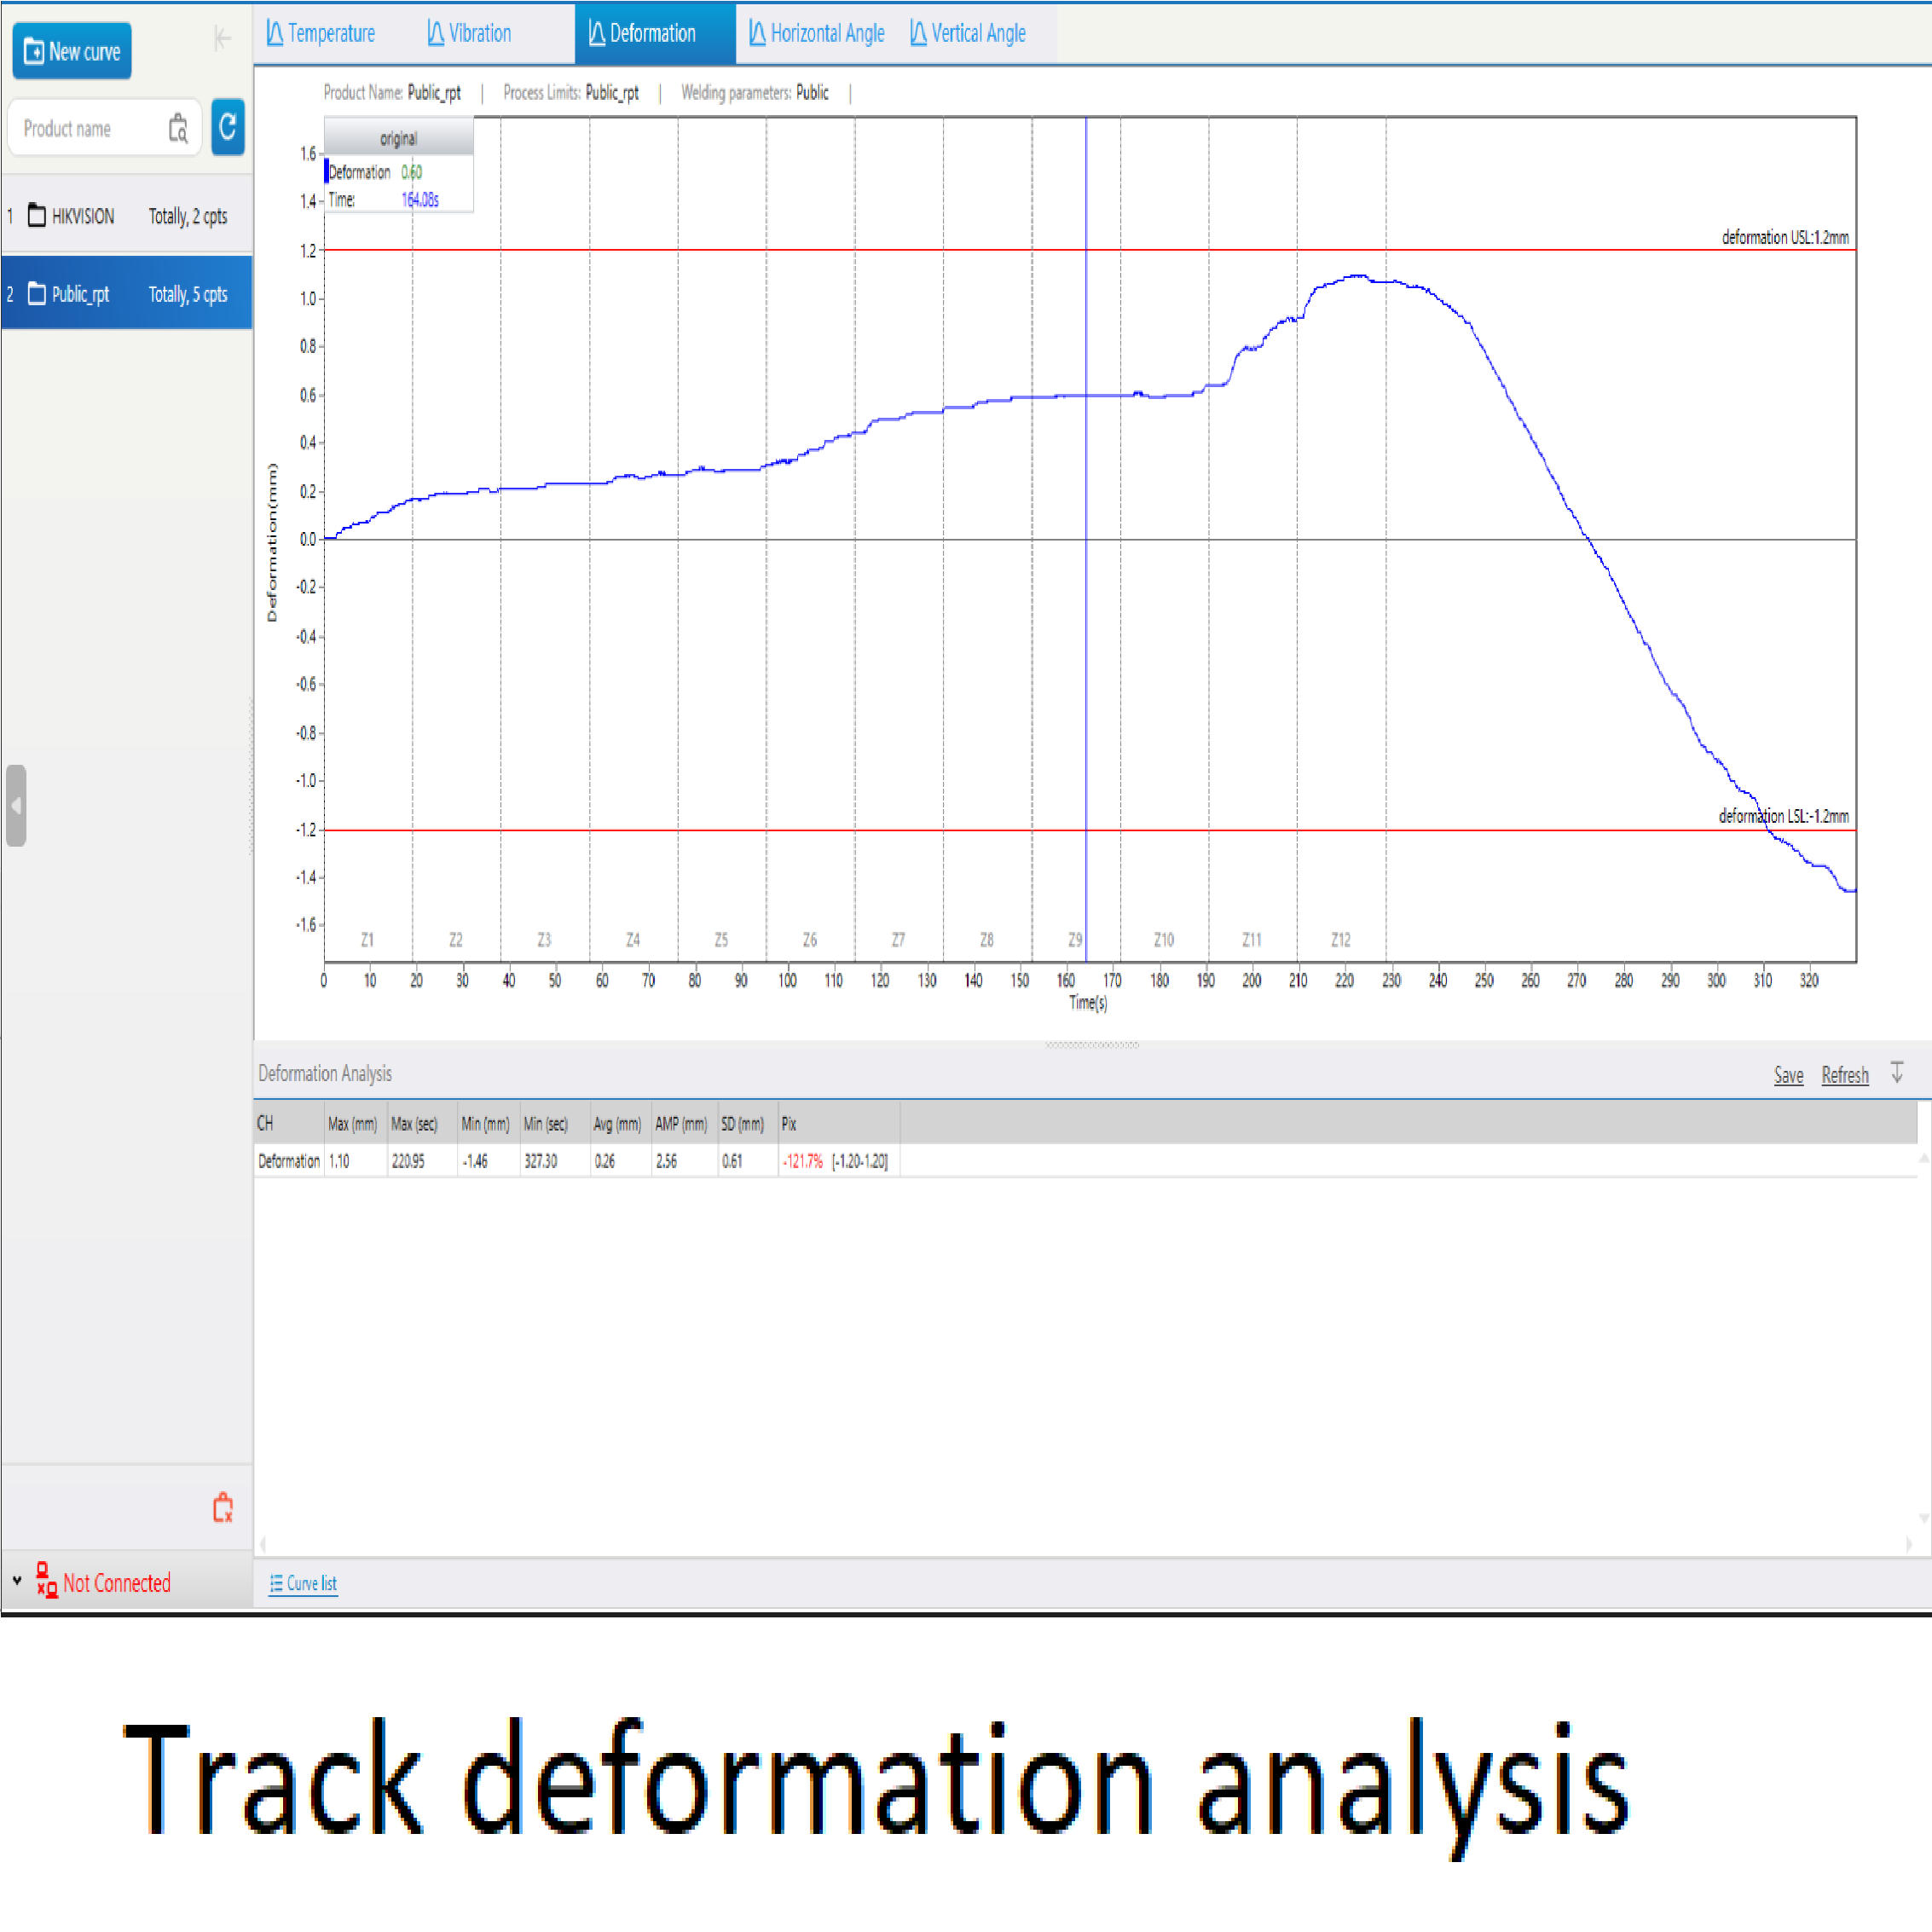
Task: Switch to the Temperature tab
Action: pyautogui.click(x=321, y=33)
